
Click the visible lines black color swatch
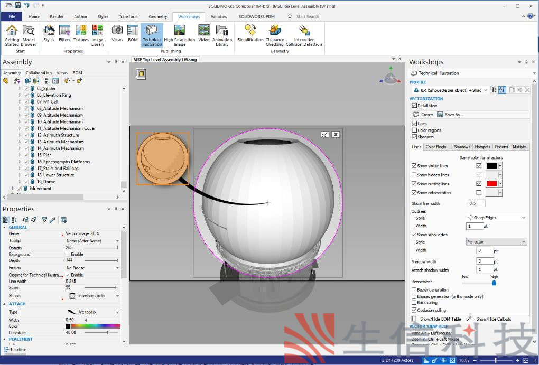coord(492,166)
